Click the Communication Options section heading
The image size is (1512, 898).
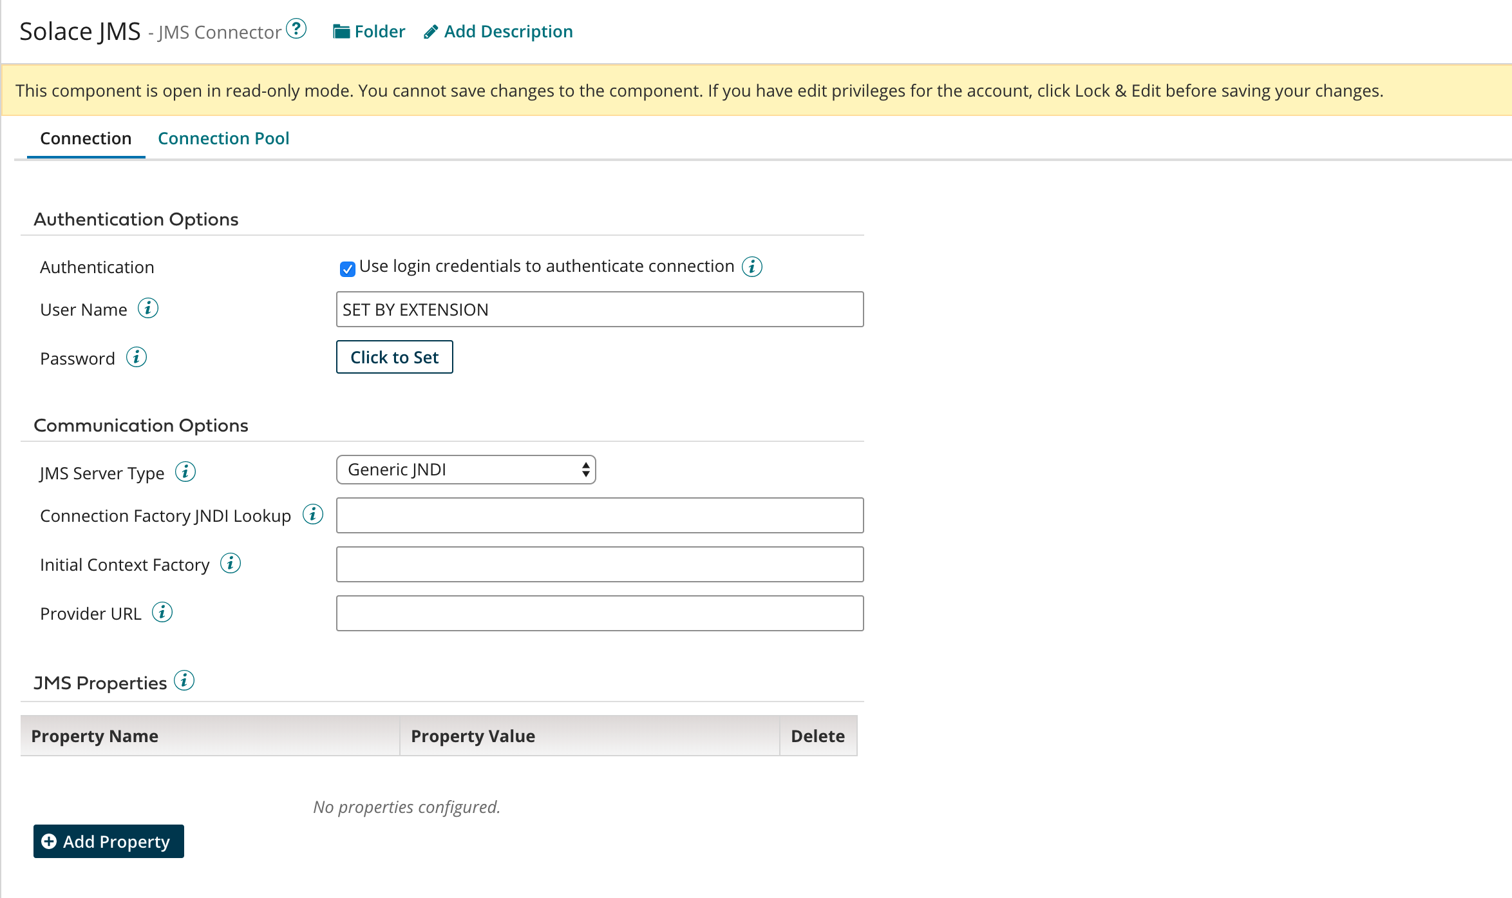[x=141, y=426]
